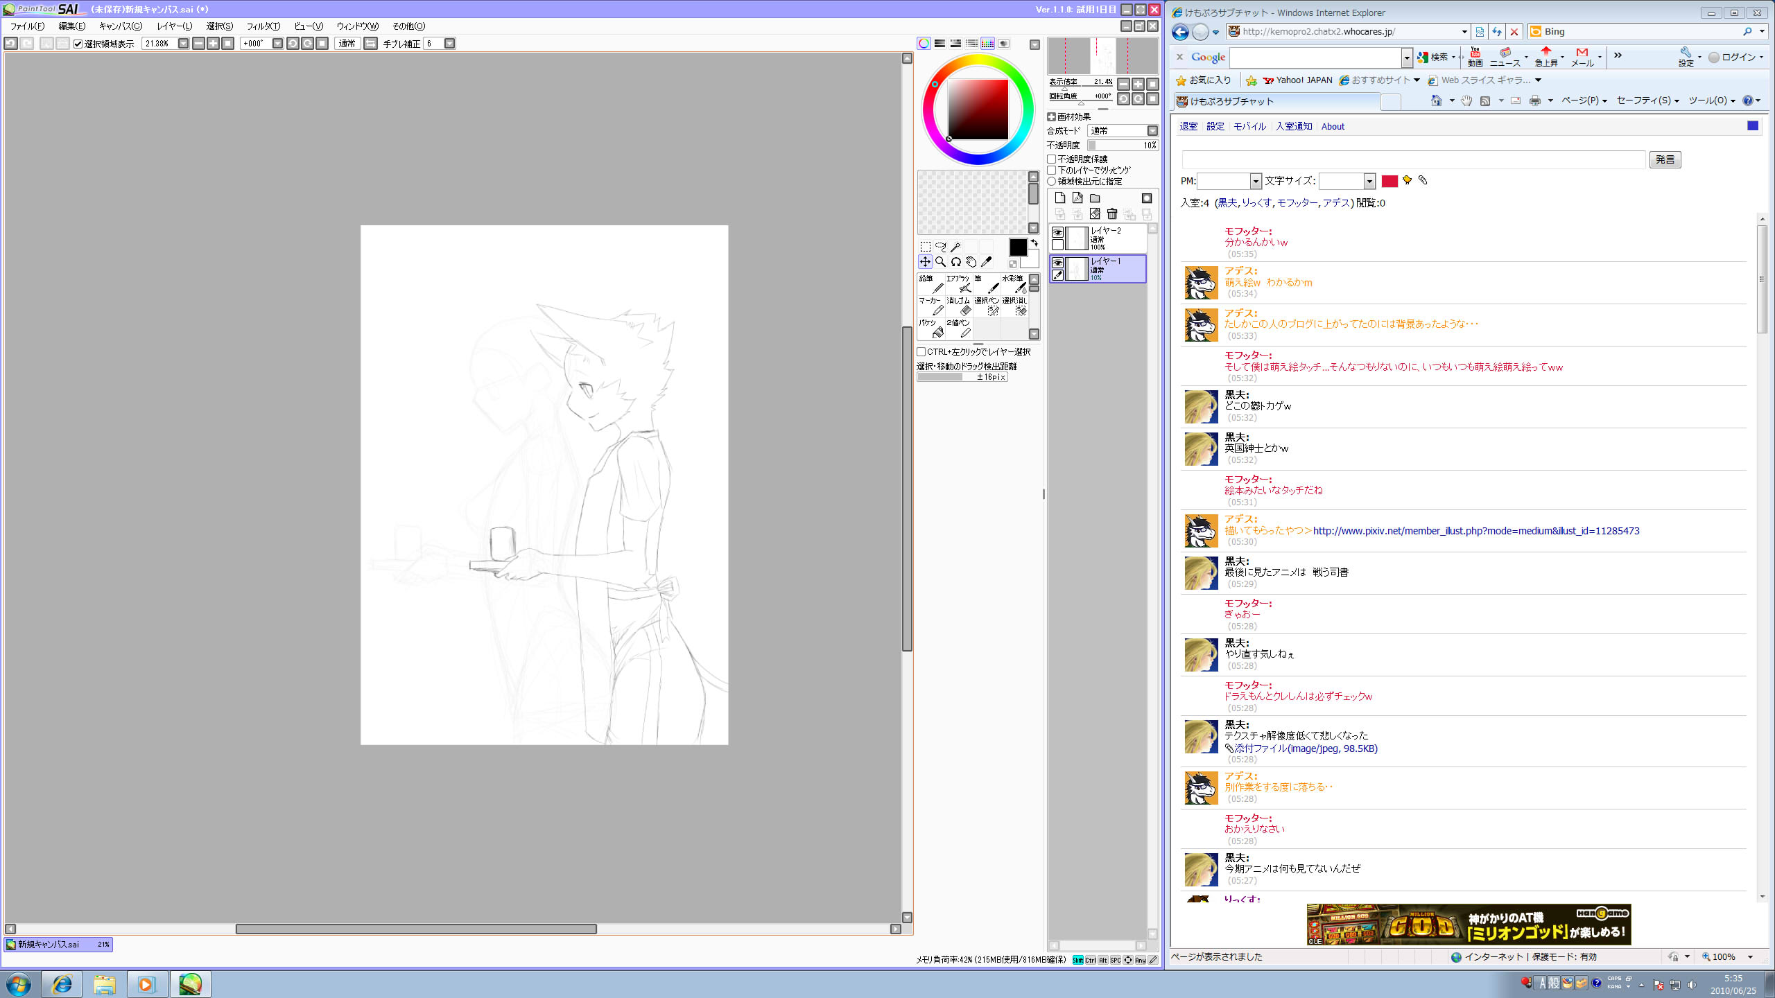Click the 退室 leave room link
Screen dimensions: 1775x998
1188,126
